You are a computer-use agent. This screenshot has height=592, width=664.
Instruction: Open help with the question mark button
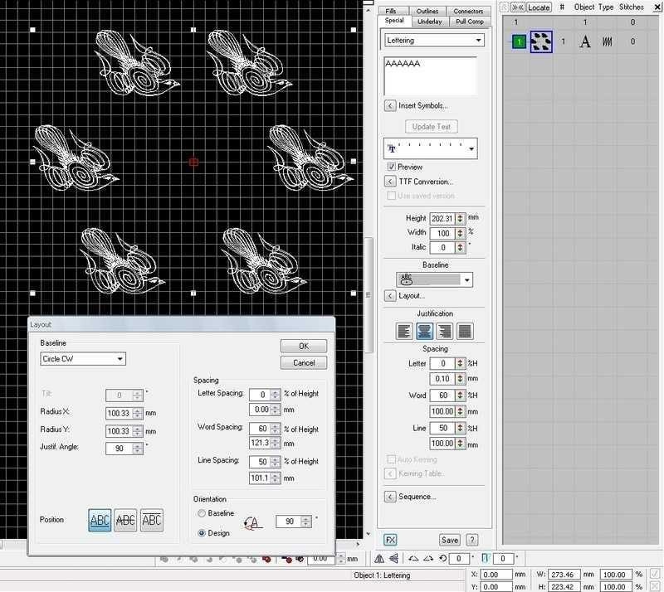472,540
